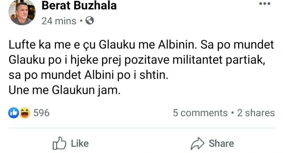
Task: Open the Berat Buzhala name link
Action: (x=79, y=6)
